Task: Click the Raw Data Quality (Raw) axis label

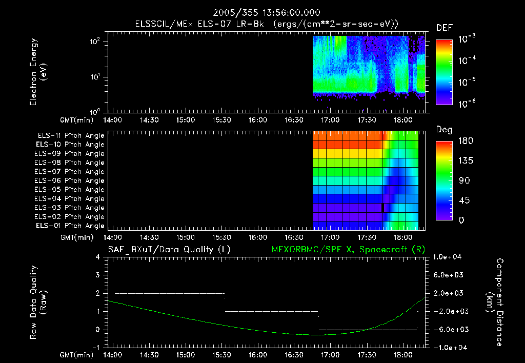Action: click(38, 302)
